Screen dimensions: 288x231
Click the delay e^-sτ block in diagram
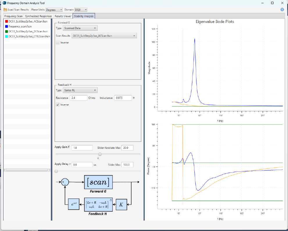74,204
